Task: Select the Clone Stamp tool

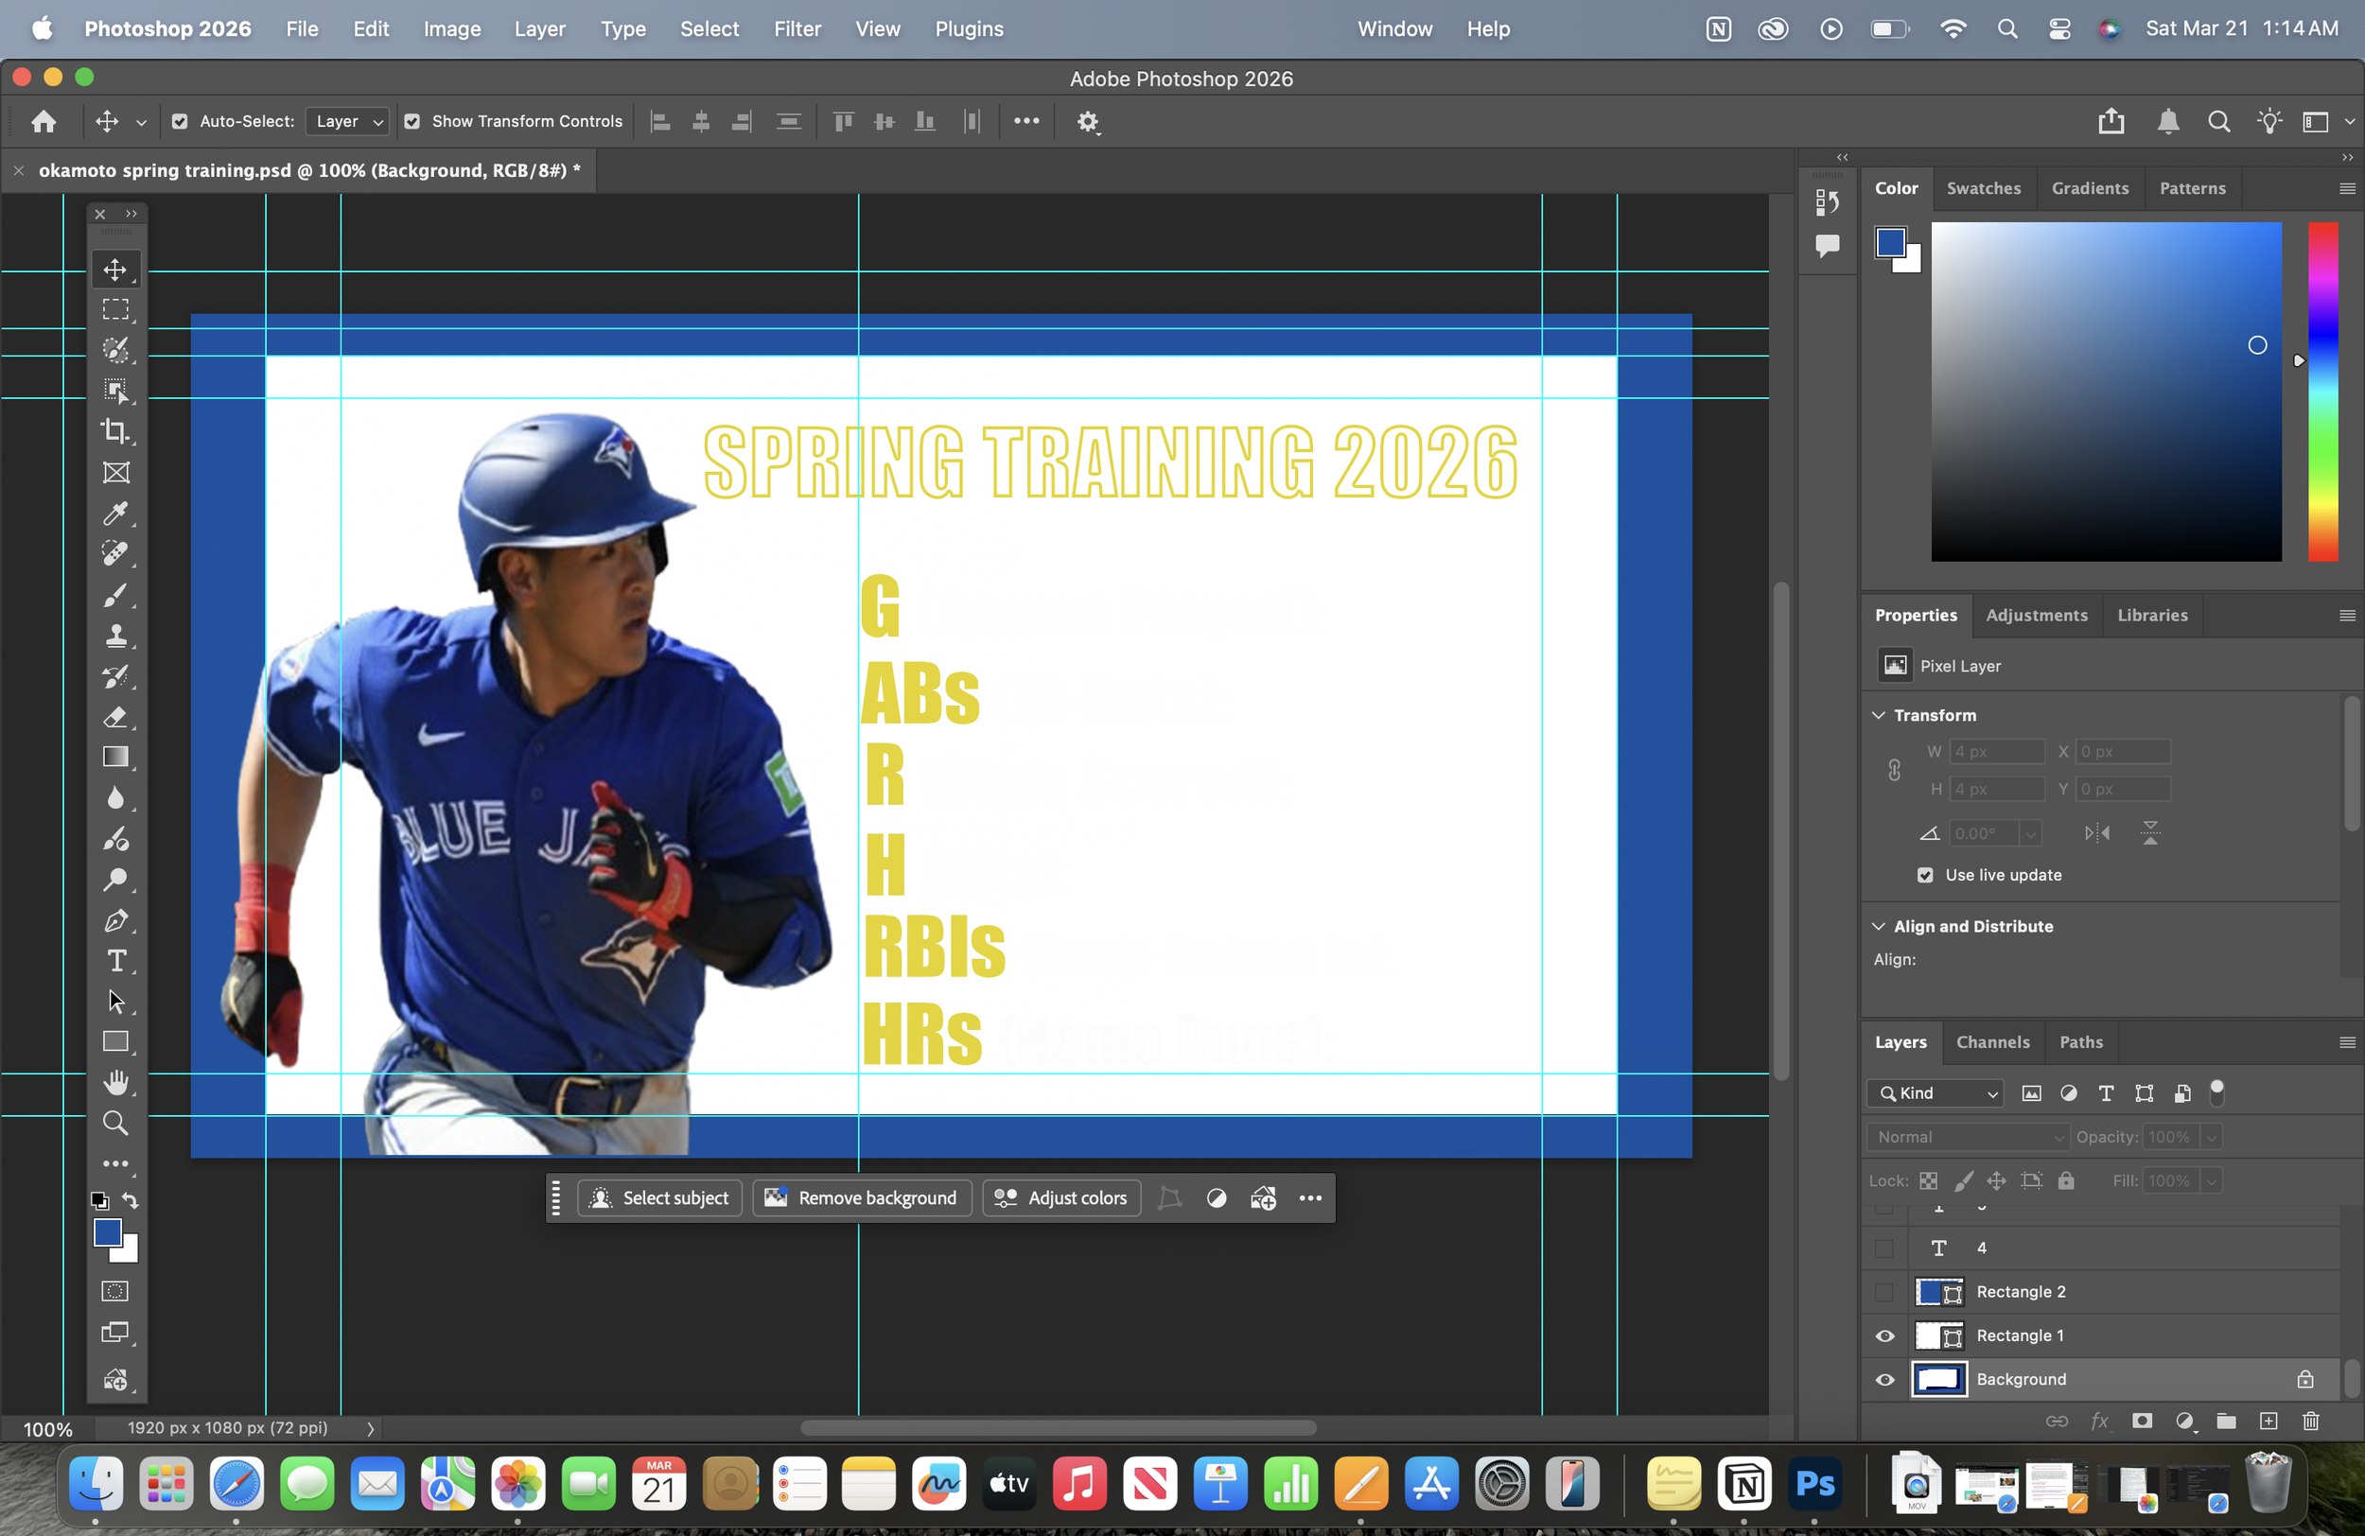Action: coord(115,635)
